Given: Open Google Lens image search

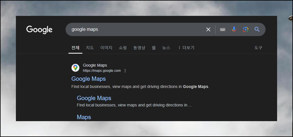Looking at the screenshot, I should click(x=246, y=29).
